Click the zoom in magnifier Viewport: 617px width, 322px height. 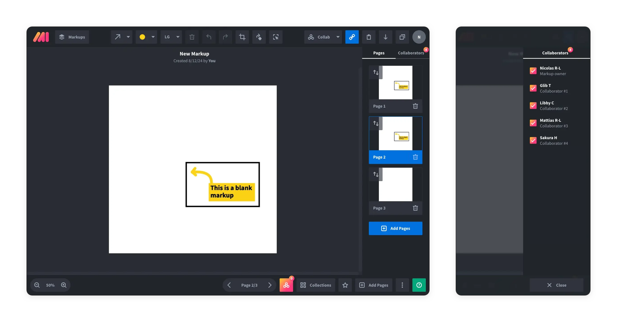[64, 285]
